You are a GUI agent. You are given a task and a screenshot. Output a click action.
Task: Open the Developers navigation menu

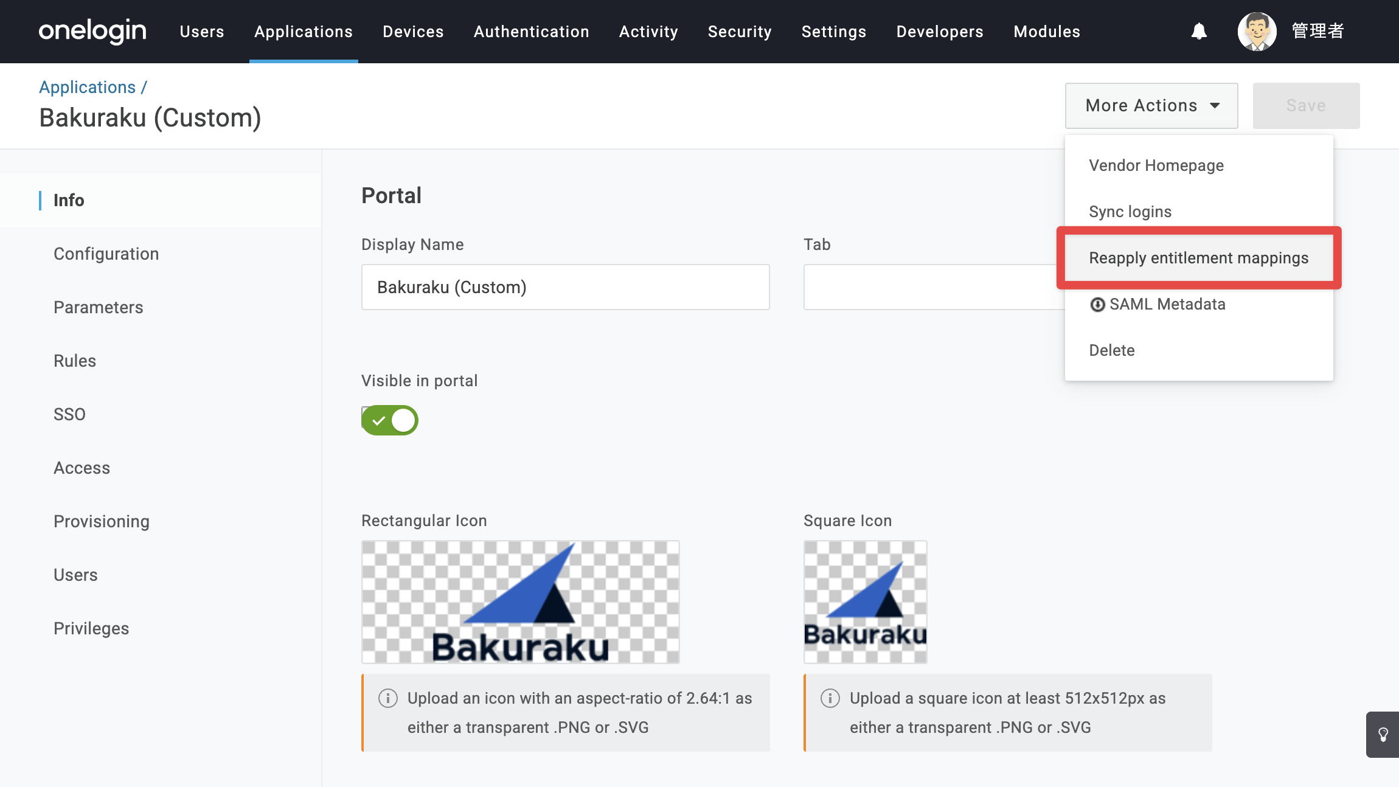(x=940, y=32)
